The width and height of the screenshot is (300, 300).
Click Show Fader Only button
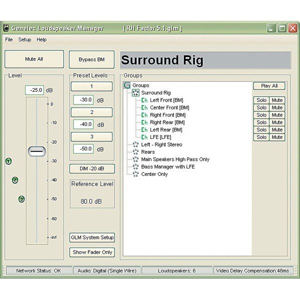(92, 252)
